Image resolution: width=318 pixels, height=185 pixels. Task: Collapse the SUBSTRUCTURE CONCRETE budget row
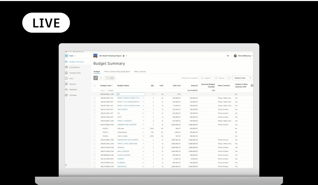tap(100, 125)
